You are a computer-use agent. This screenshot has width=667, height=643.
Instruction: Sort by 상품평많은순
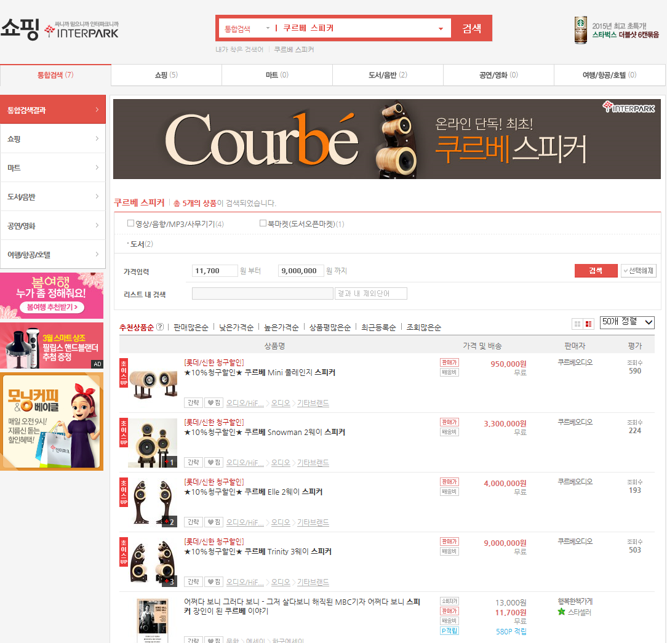330,327
